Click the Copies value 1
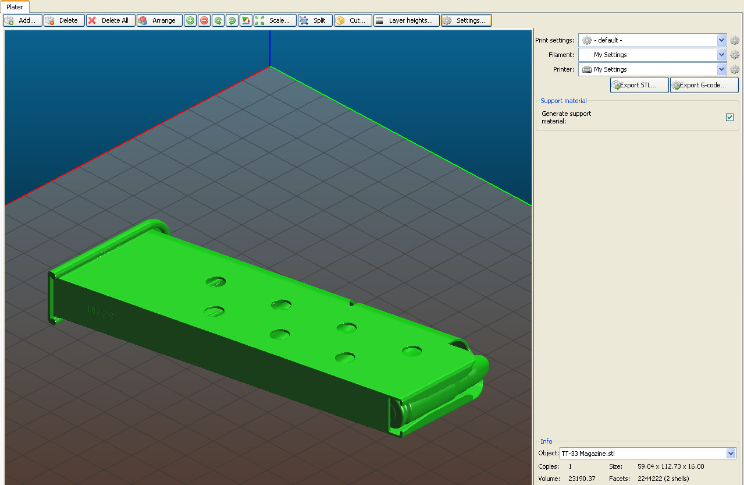 click(x=570, y=466)
